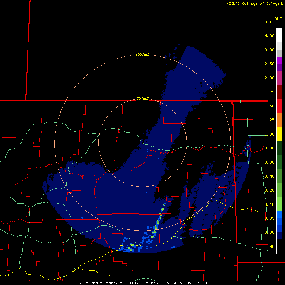Select the darkest green swatch below 0.80
Viewport: 285px width, 285px height.
(280, 148)
